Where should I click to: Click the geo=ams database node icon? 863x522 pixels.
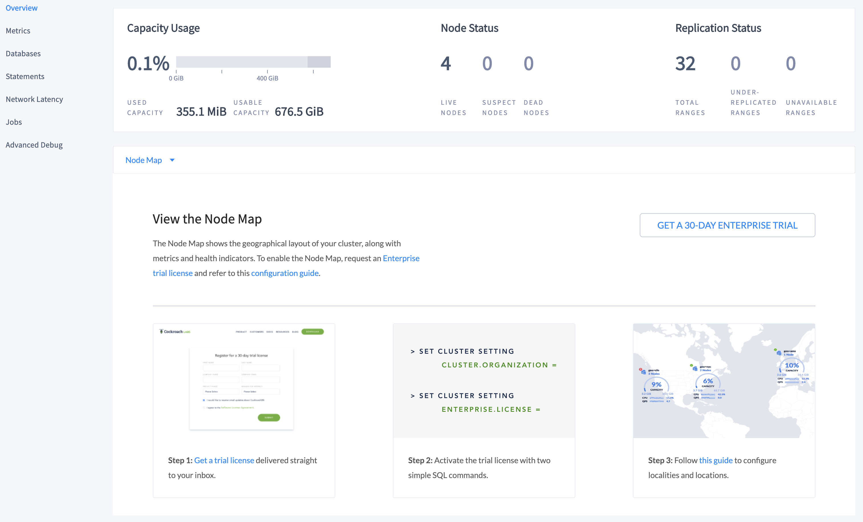click(x=779, y=353)
